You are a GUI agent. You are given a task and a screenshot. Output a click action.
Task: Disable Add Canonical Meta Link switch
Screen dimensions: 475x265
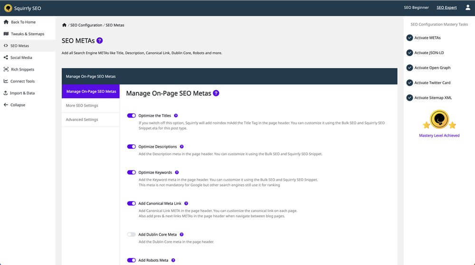click(x=132, y=203)
